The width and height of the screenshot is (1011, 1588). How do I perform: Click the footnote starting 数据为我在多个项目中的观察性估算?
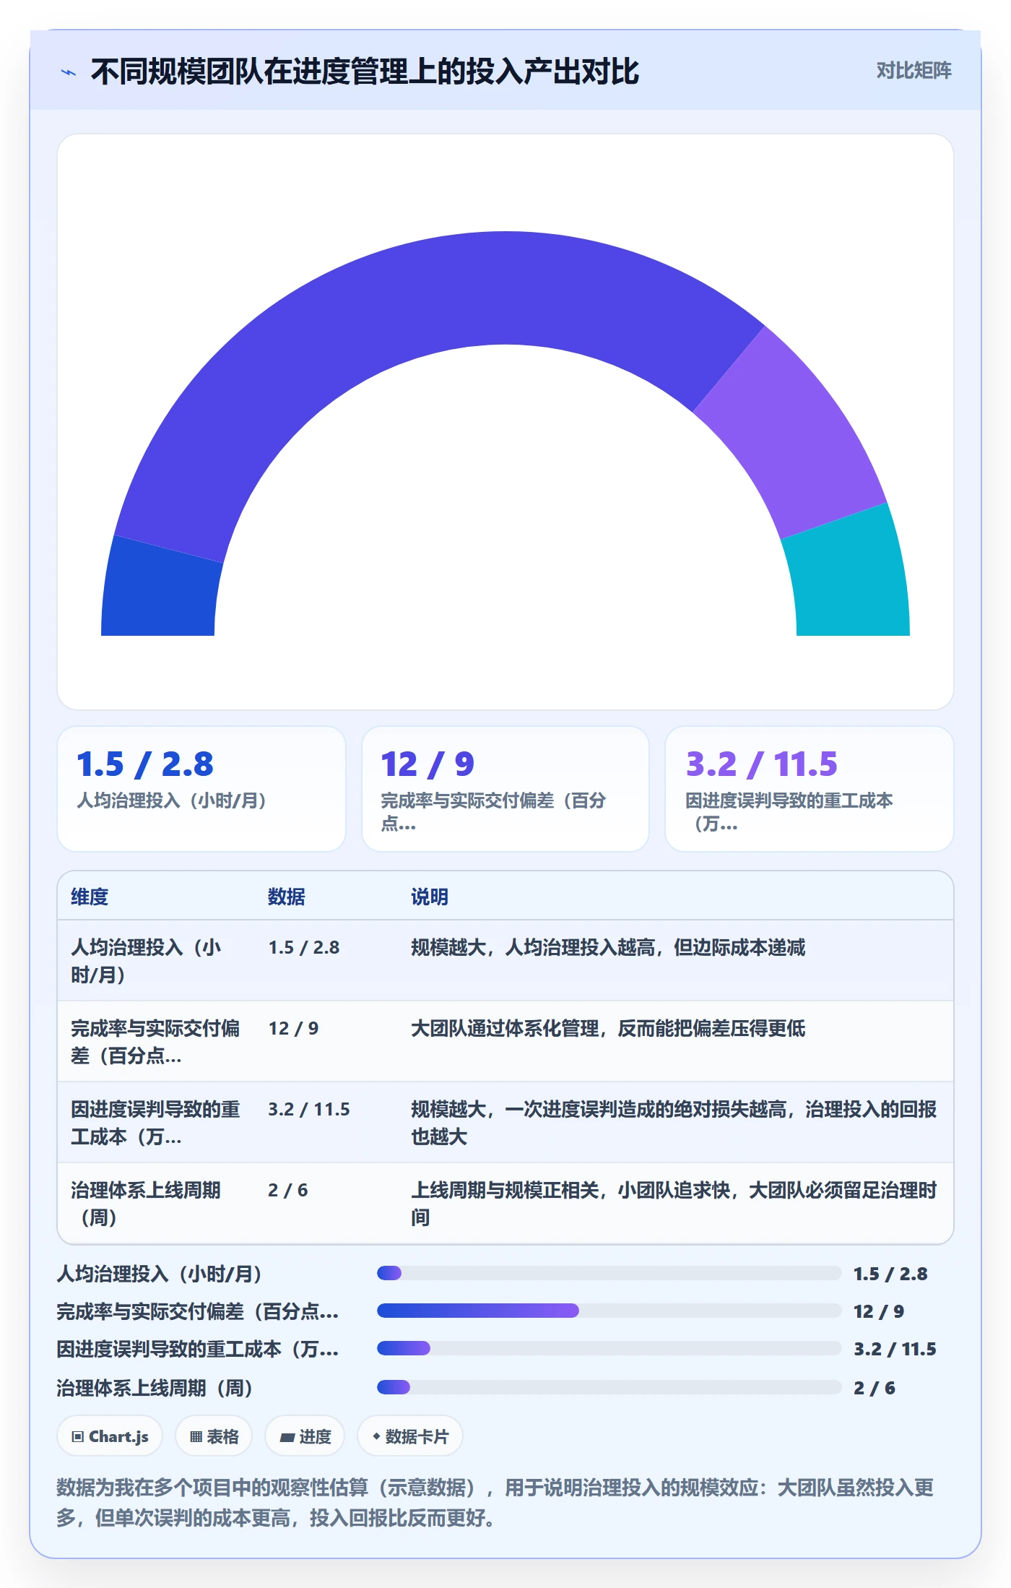[495, 1503]
